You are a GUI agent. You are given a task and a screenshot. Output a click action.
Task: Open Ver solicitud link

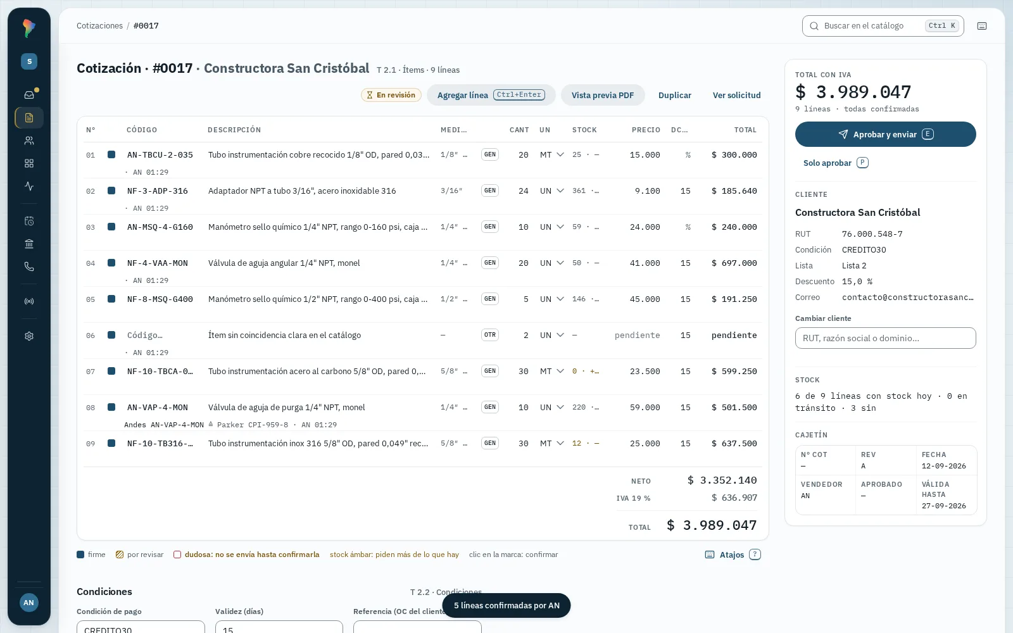[x=737, y=95]
